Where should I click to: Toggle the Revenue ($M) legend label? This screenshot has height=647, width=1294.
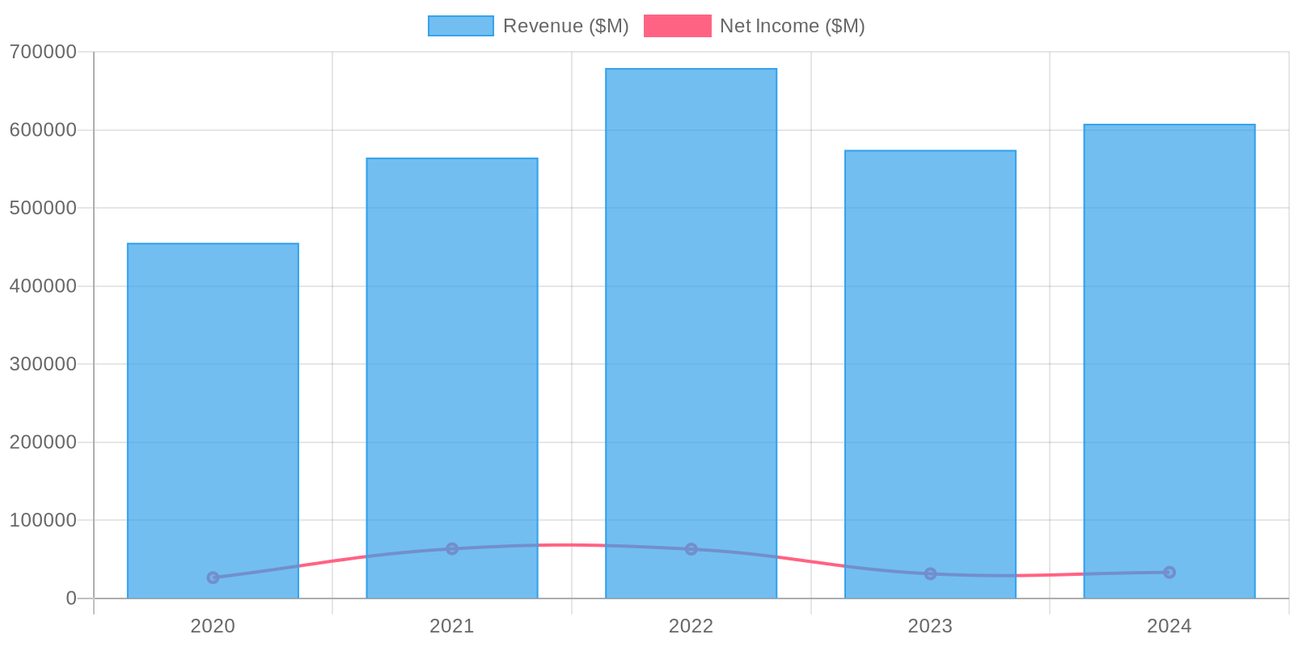click(x=565, y=26)
